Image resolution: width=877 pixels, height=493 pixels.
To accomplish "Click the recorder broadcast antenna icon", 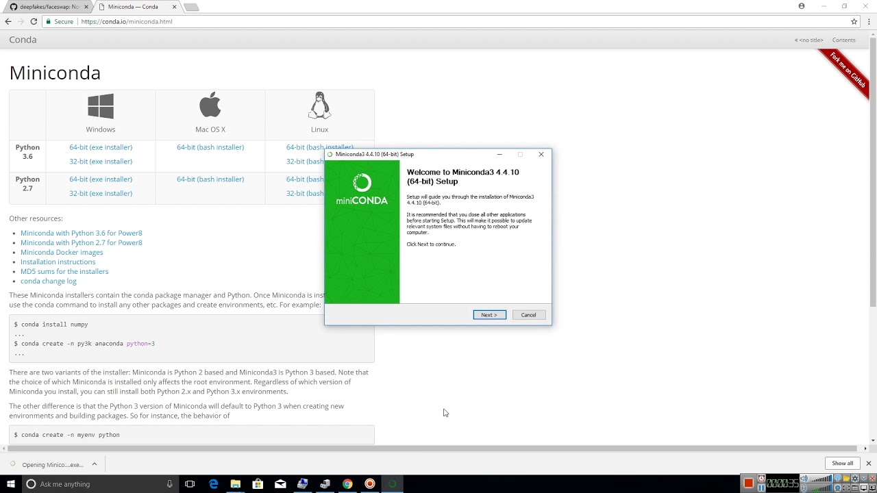I will click(x=837, y=478).
